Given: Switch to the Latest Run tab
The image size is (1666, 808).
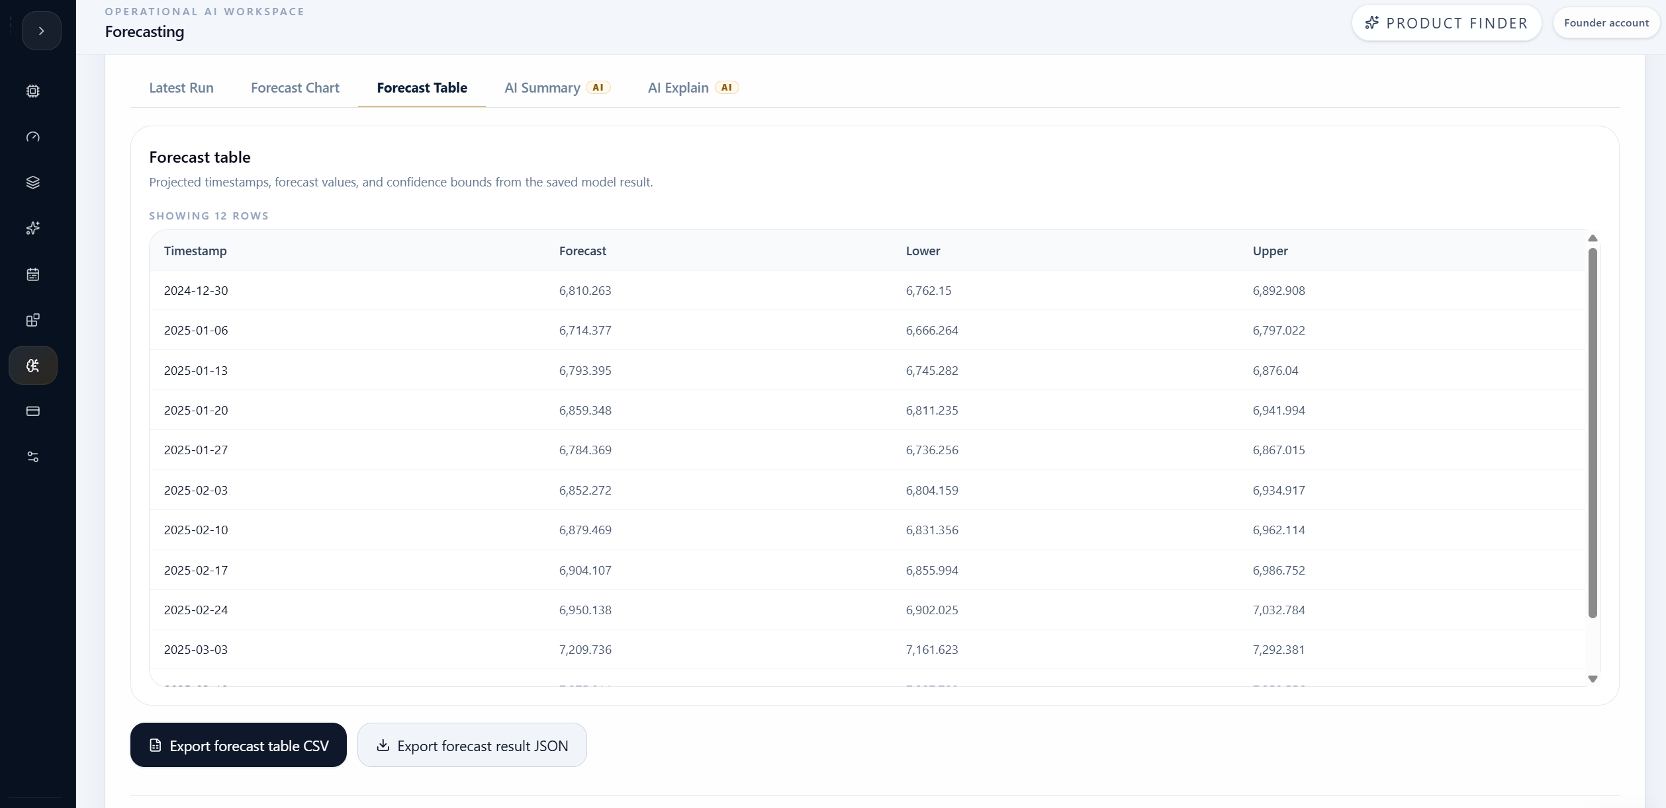Looking at the screenshot, I should (x=181, y=87).
